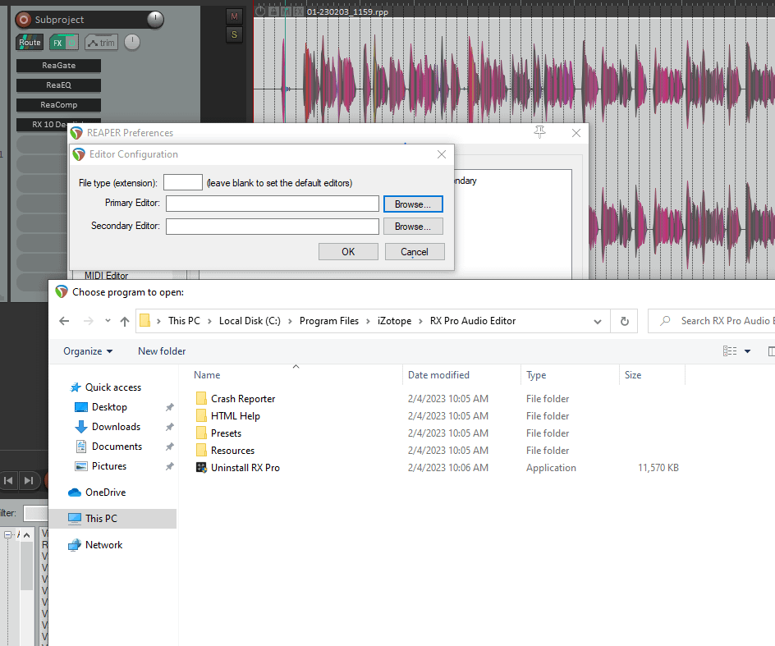Open the trim automation mode button
The image size is (775, 646).
[101, 43]
